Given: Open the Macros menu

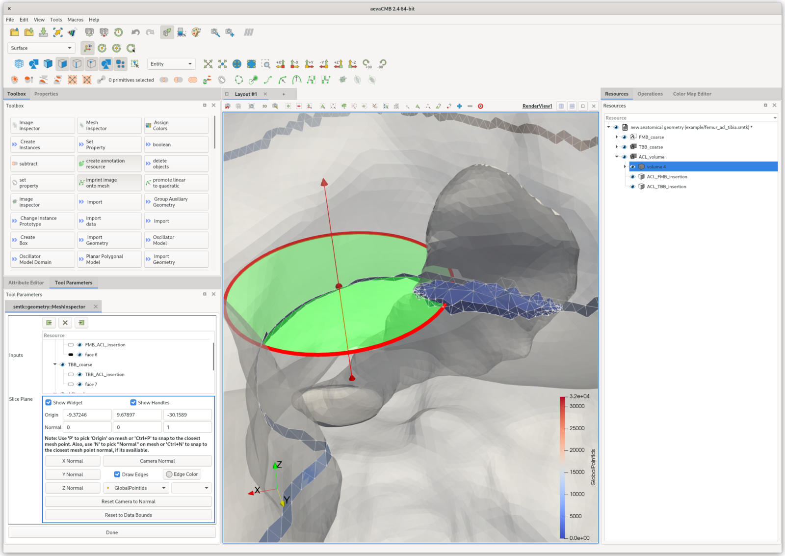Looking at the screenshot, I should tap(75, 20).
